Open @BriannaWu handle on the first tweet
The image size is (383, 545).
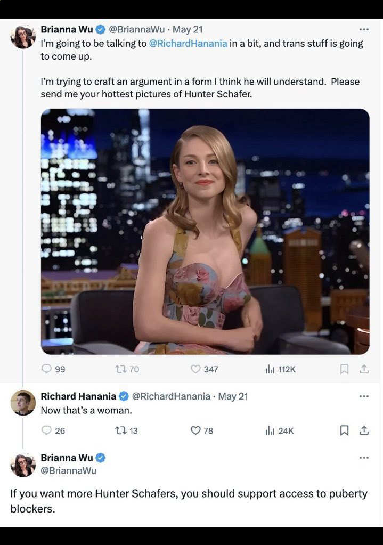point(136,29)
